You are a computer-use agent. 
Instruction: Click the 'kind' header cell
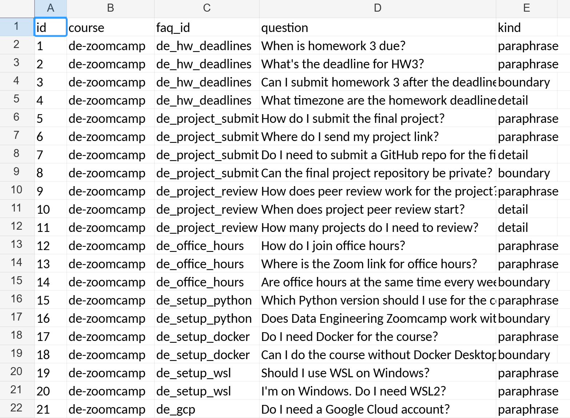(x=527, y=27)
